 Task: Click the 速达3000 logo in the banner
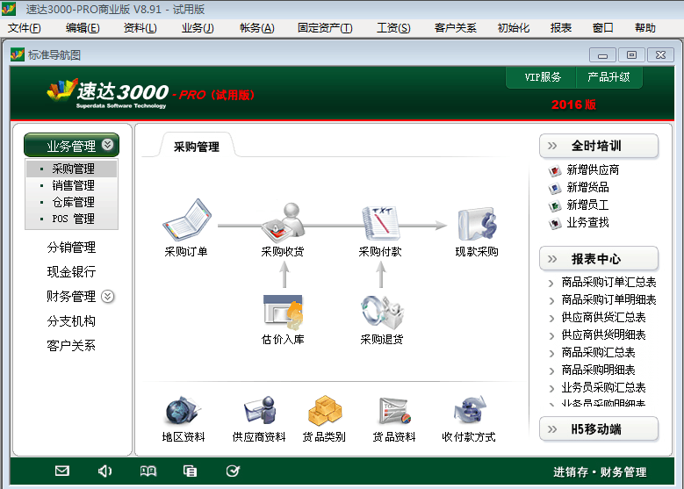point(107,93)
